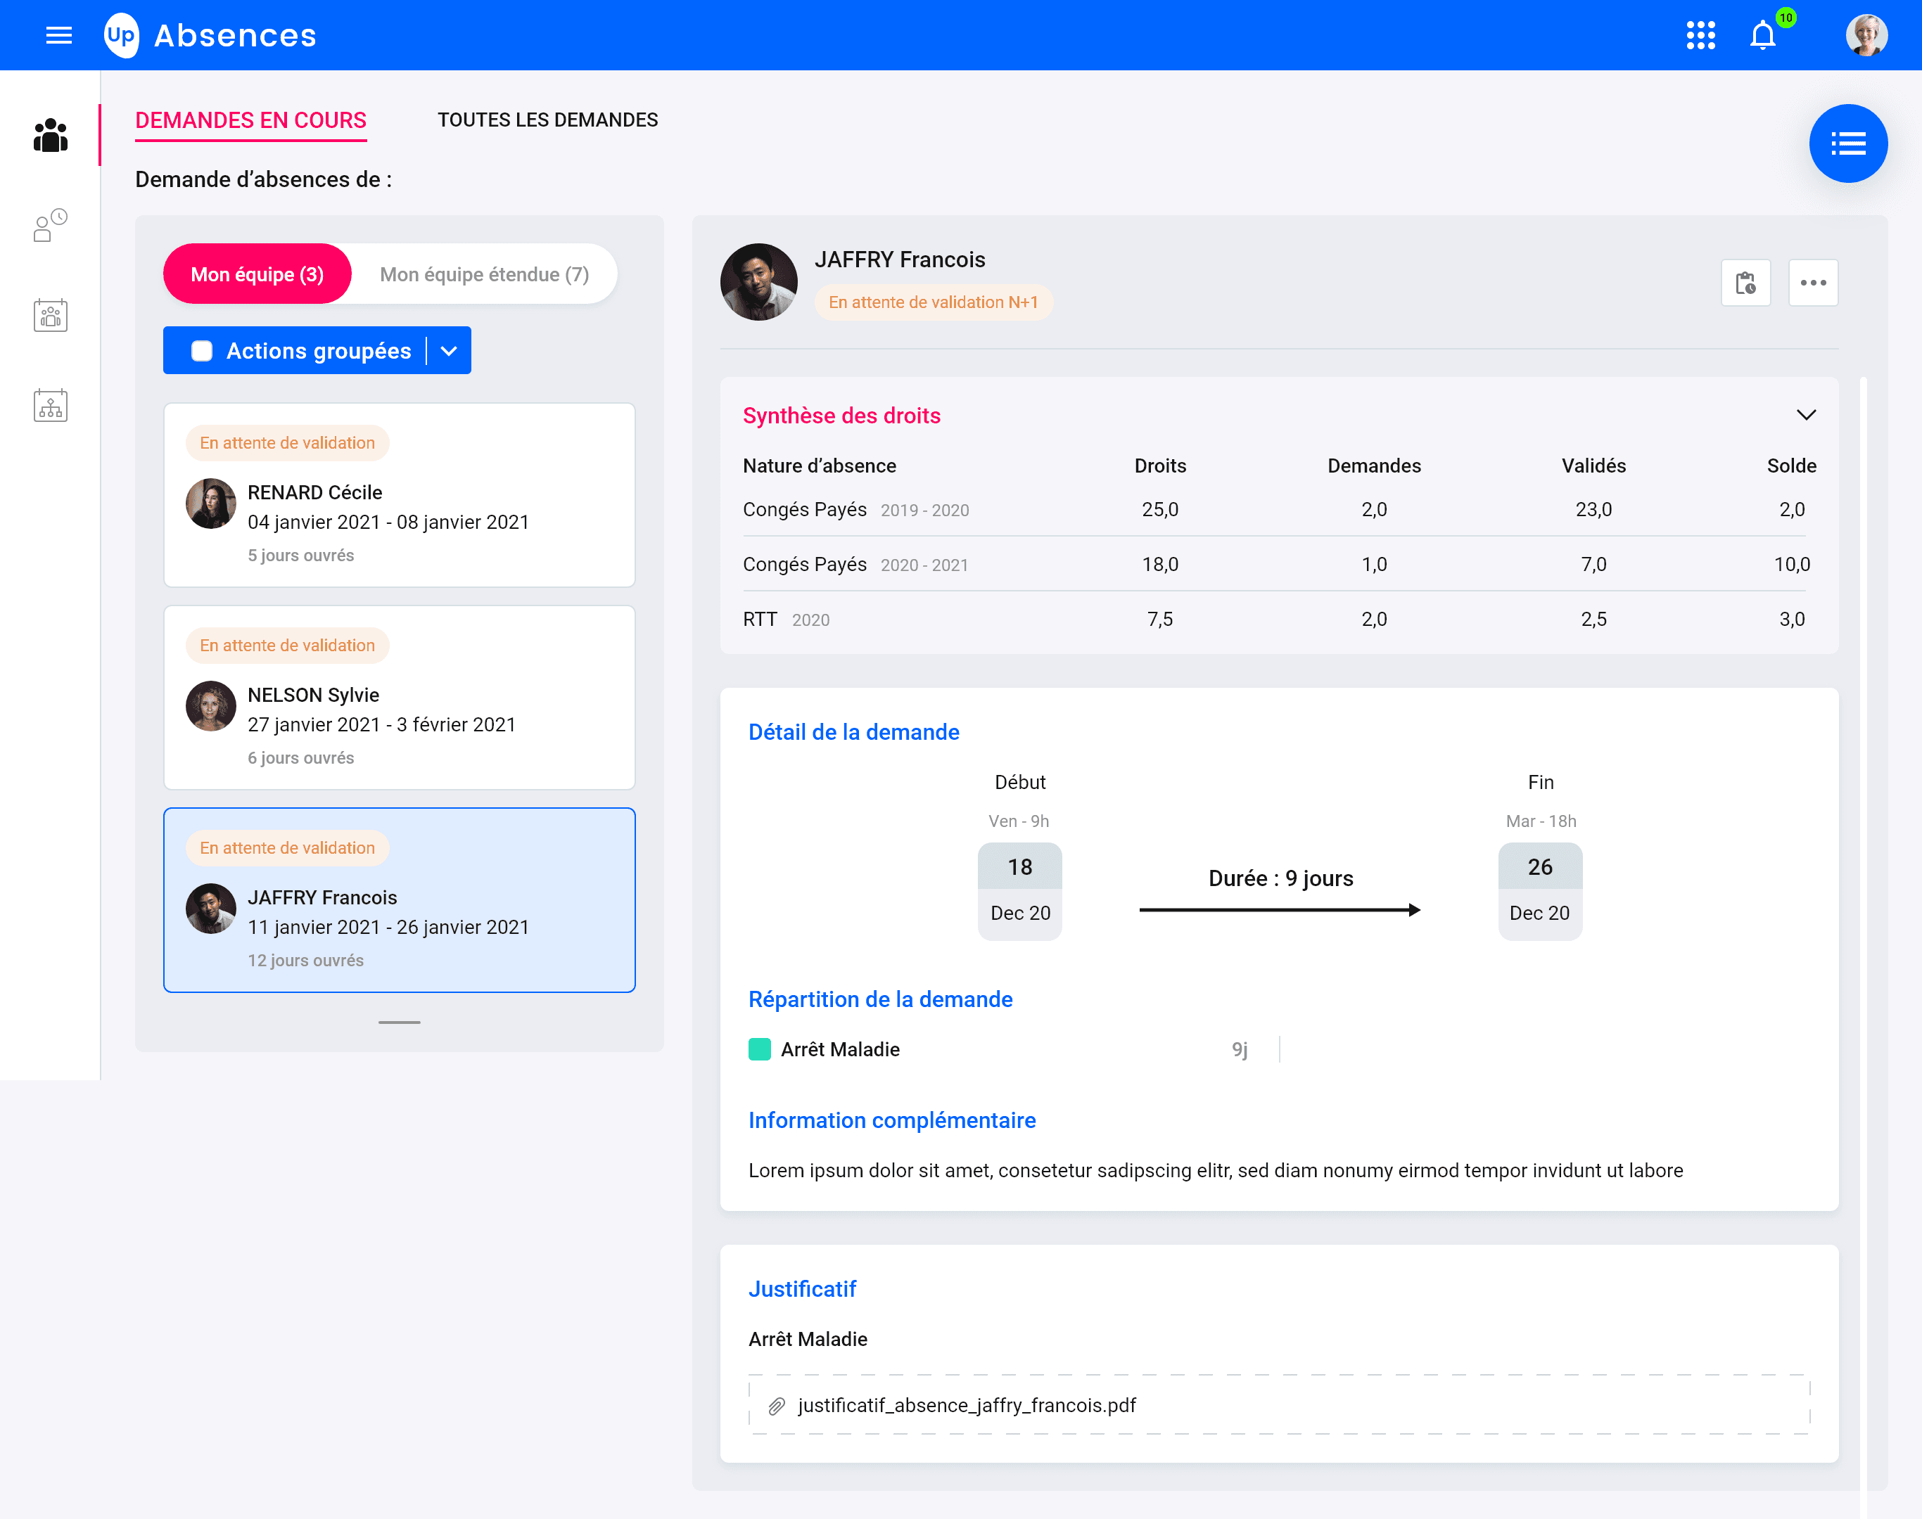Open the hamburger navigation menu
1922x1519 pixels.
click(x=58, y=36)
